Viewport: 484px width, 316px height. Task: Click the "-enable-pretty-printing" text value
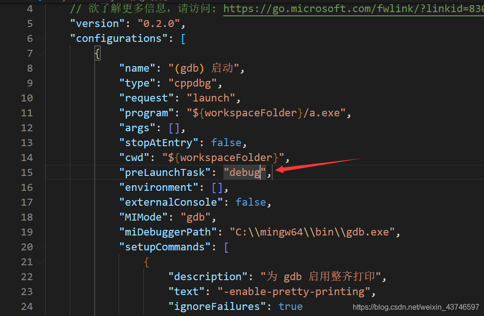click(294, 292)
